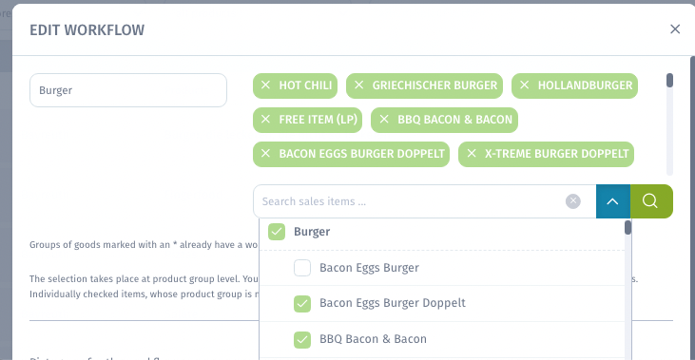The height and width of the screenshot is (360, 695).
Task: Uncheck the Burger group checkbox
Action: pos(276,232)
